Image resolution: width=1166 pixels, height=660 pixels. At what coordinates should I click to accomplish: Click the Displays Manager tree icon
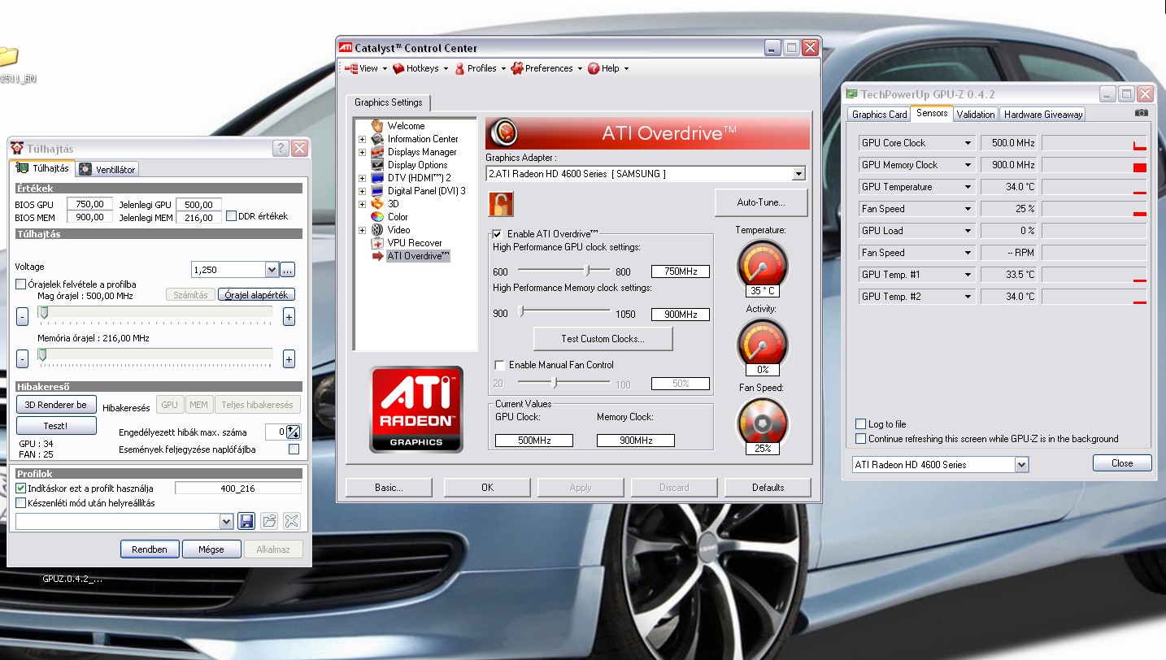377,152
